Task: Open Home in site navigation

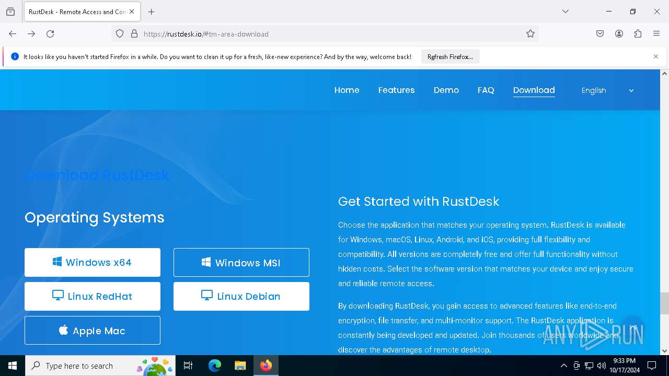Action: pos(347,90)
